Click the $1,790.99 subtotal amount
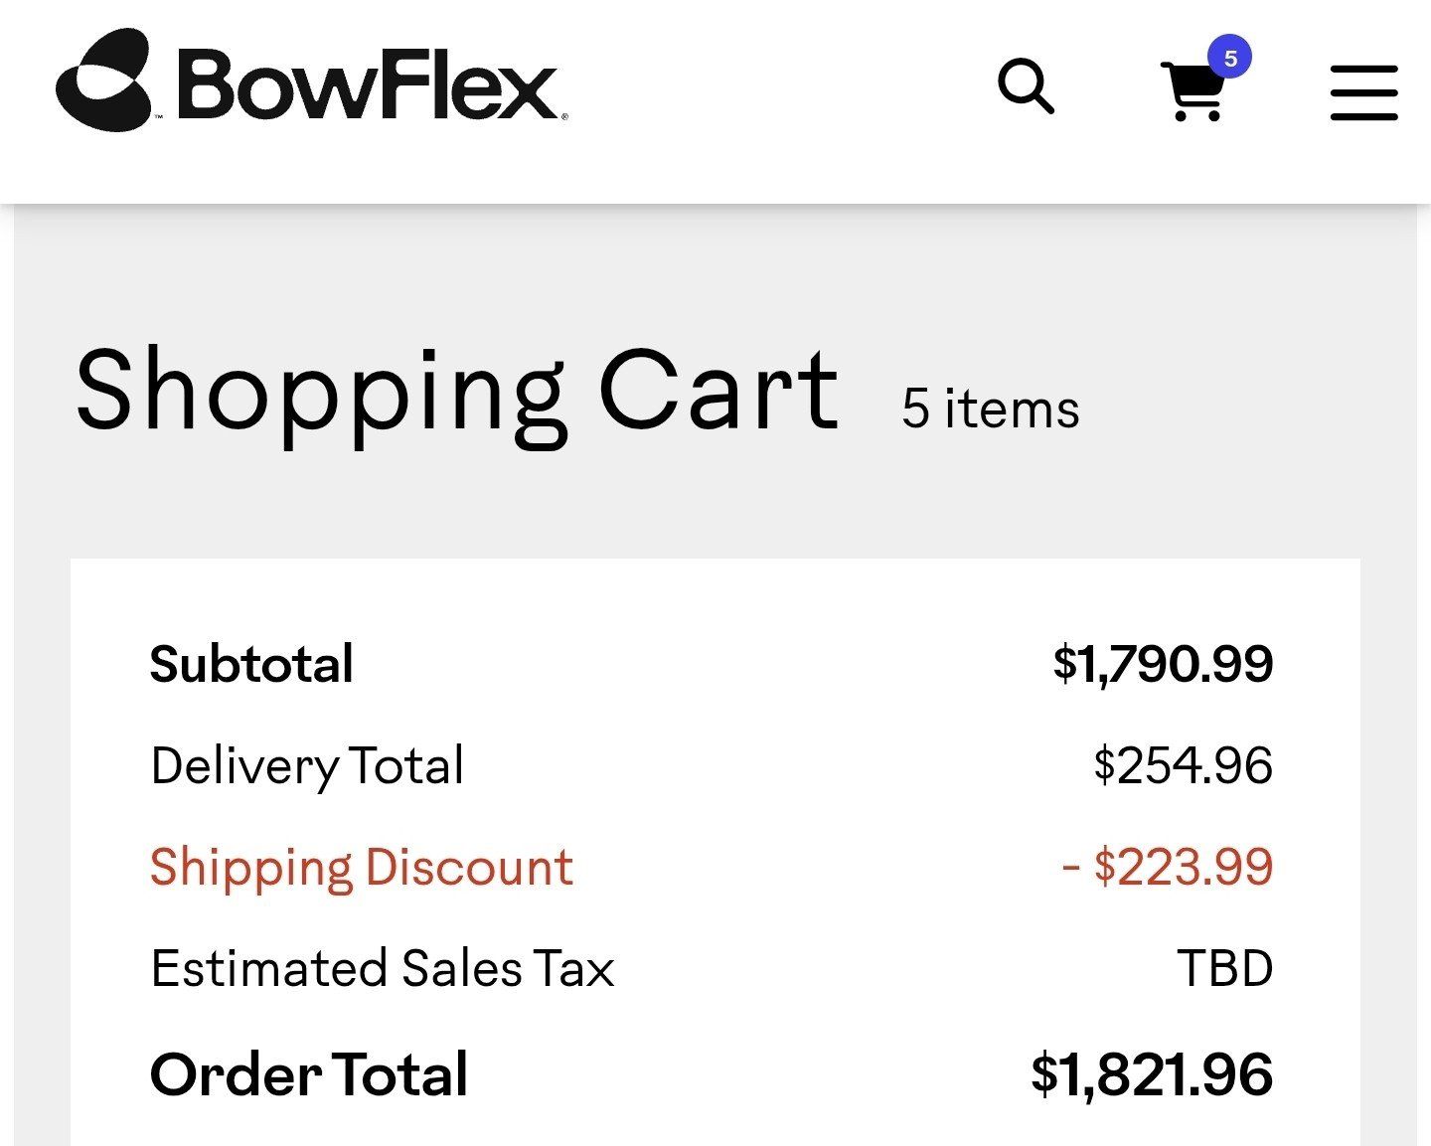Viewport: 1431px width, 1146px height. pyautogui.click(x=1163, y=663)
